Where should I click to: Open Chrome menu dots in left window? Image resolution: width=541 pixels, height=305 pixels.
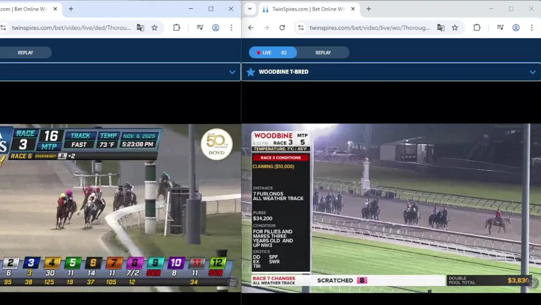click(231, 28)
